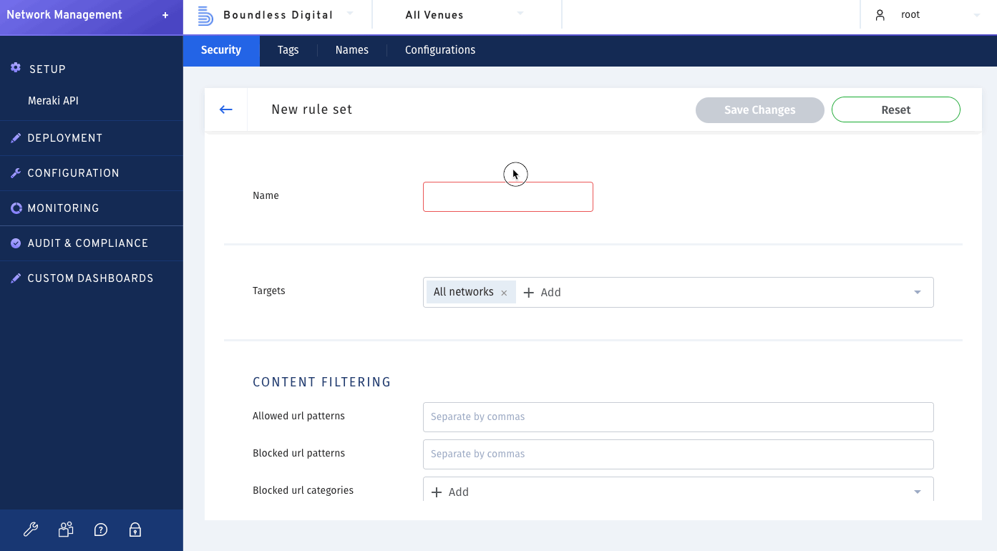
Task: Click the Boundless Digital logo icon
Action: coord(205,15)
